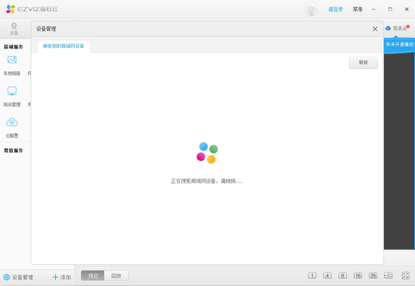This screenshot has width=415, height=286.
Task: Open the 菜单 menu
Action: coord(357,9)
